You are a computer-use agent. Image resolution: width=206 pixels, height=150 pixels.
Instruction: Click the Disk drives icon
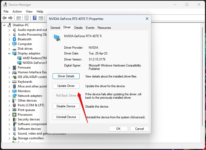[x=14, y=49]
